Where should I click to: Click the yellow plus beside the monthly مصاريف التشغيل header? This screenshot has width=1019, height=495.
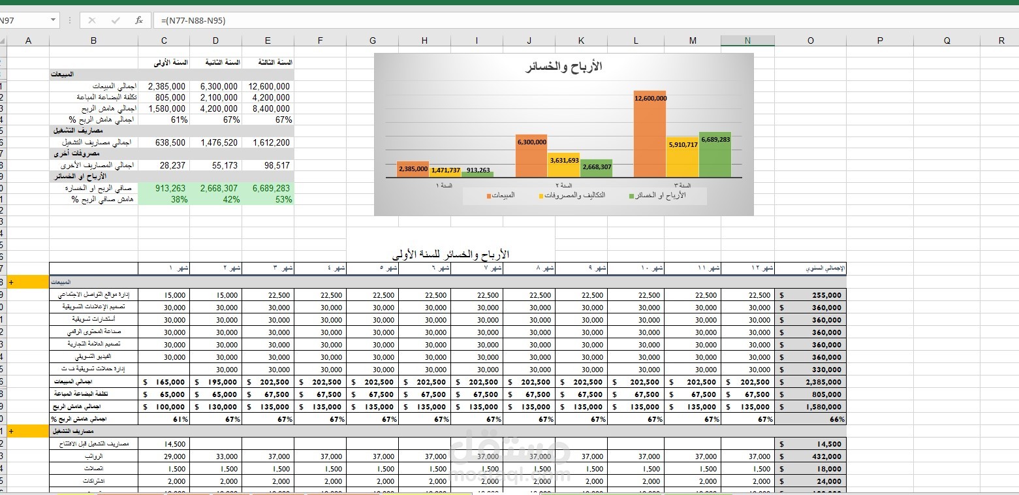tap(28, 432)
